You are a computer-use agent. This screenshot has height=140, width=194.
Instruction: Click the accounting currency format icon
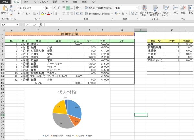coord(117,13)
